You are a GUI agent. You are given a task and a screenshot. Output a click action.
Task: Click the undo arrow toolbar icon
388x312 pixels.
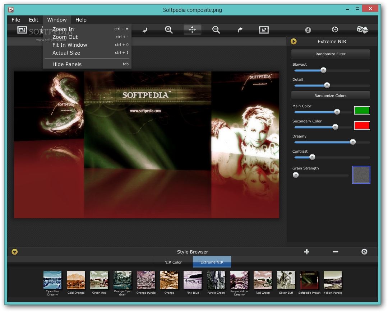pos(145,30)
